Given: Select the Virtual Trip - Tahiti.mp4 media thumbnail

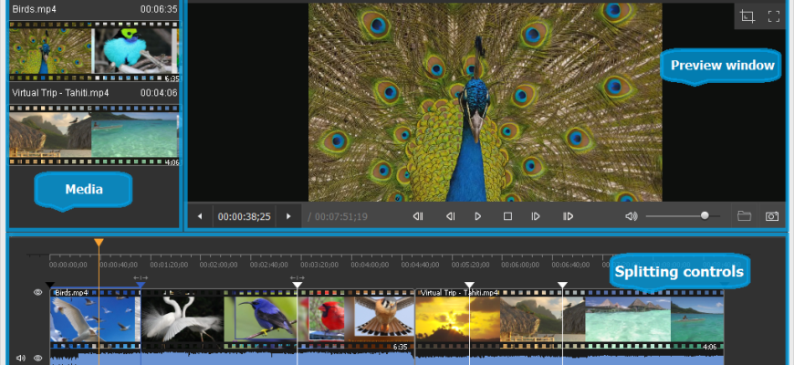Looking at the screenshot, I should click(94, 135).
